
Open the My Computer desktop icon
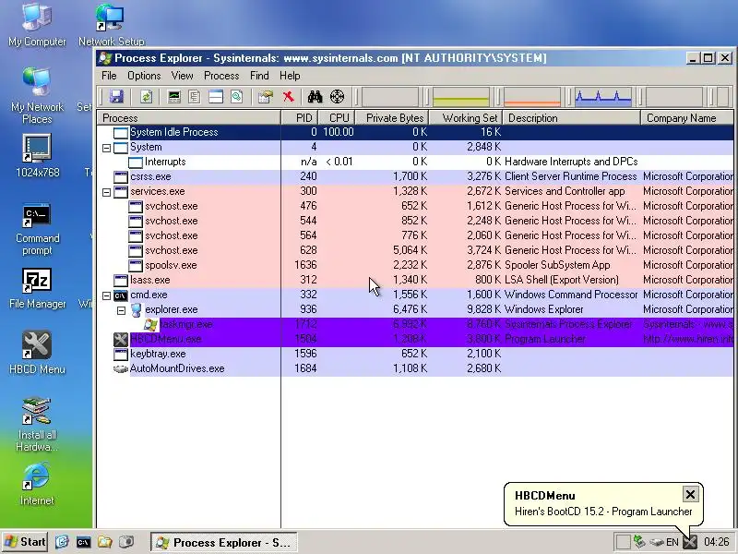pyautogui.click(x=37, y=25)
